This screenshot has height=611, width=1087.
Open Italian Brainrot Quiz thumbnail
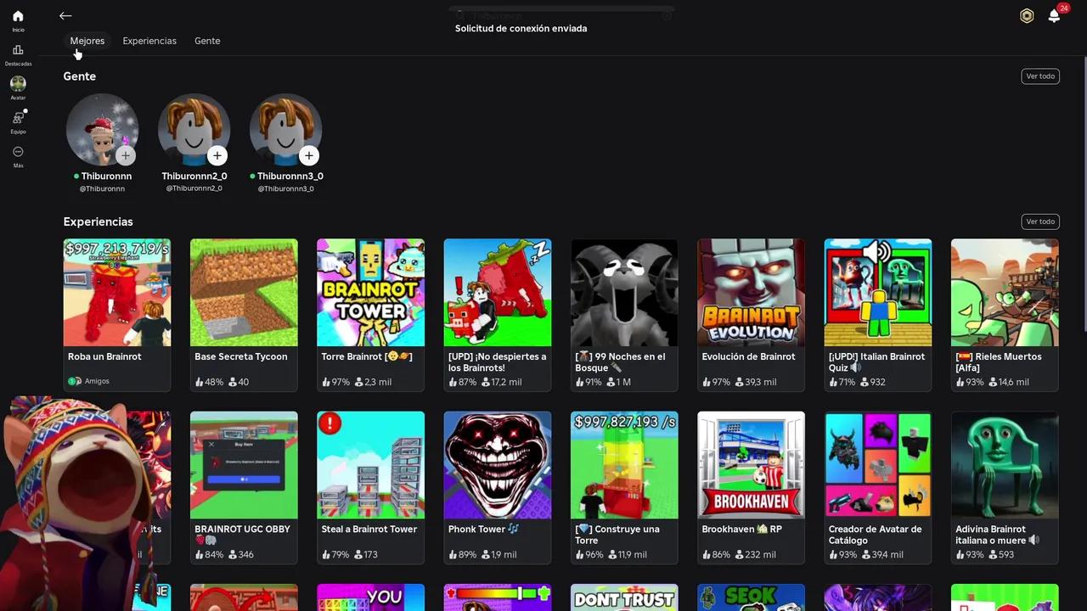pos(878,292)
